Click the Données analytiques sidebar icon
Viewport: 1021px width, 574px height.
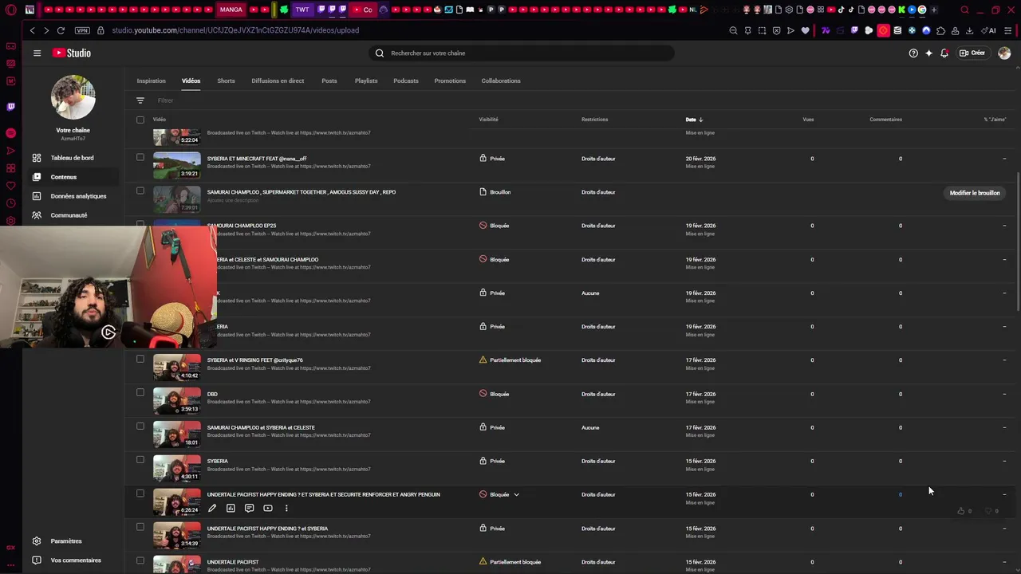[x=37, y=196]
